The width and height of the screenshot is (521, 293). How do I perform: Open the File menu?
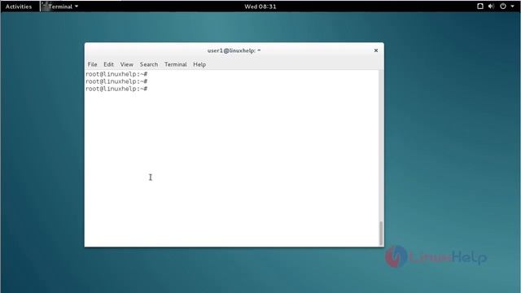[92, 64]
